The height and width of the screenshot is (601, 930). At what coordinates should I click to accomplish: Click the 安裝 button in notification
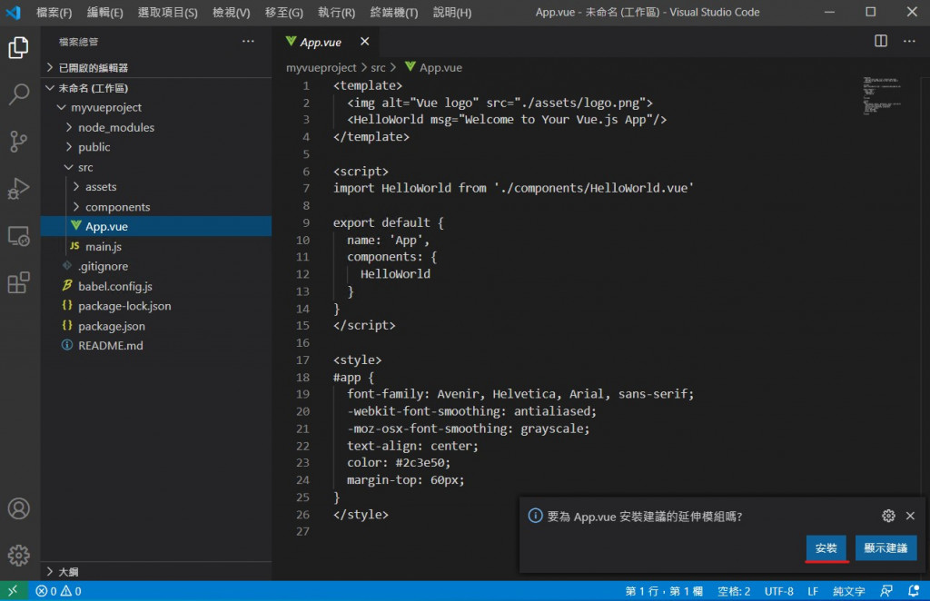[x=826, y=547]
